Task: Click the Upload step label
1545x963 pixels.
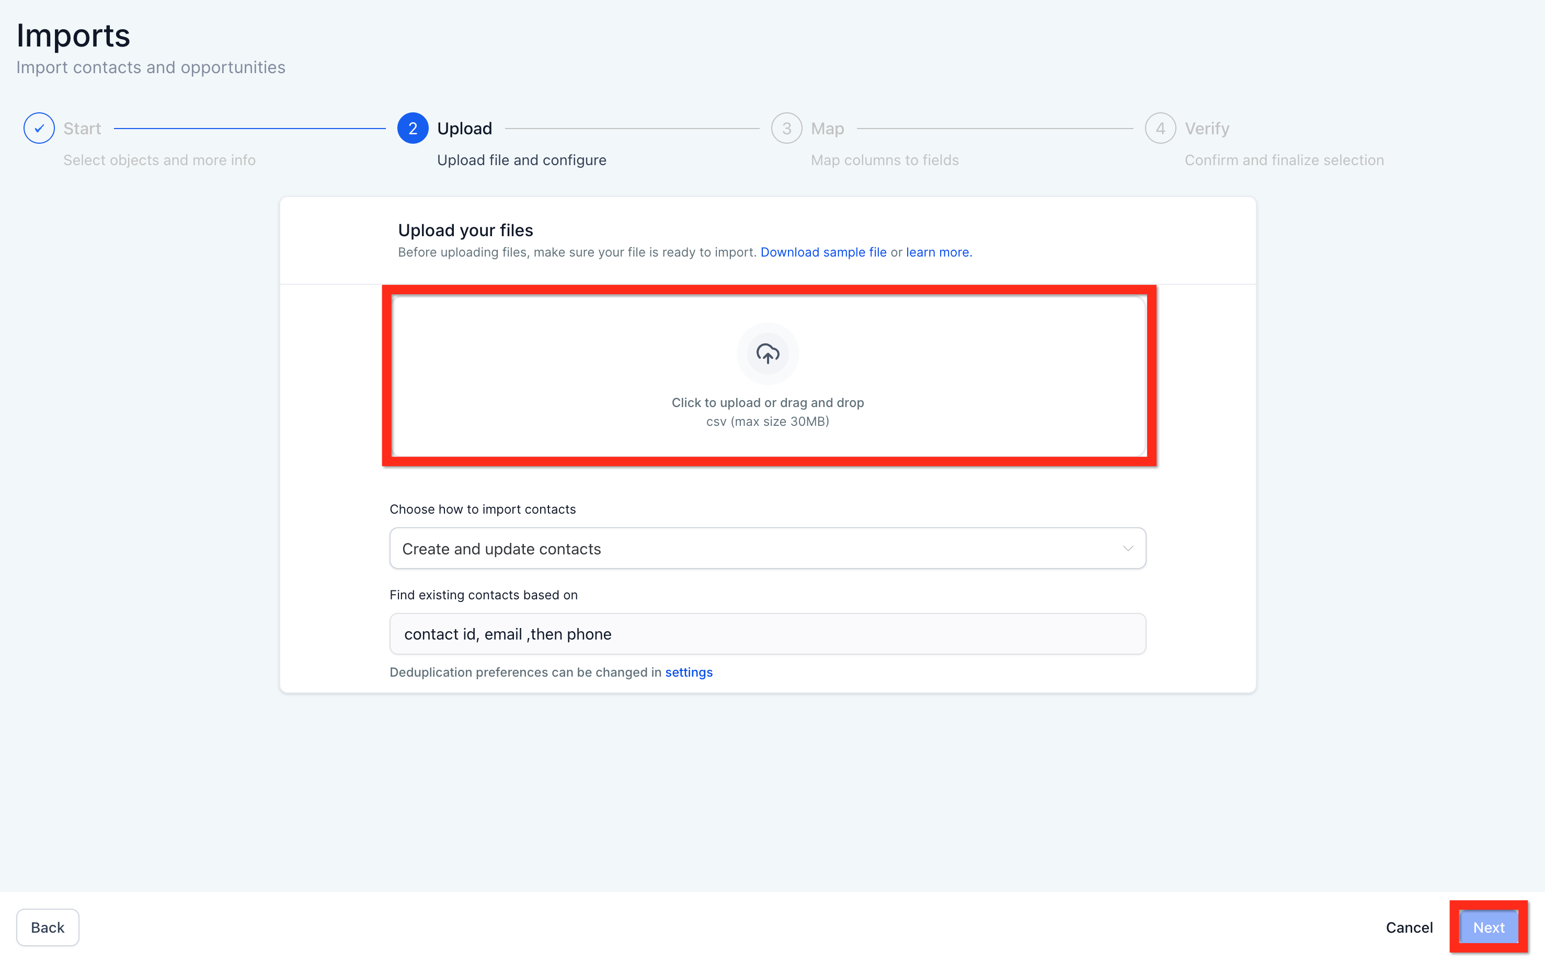Action: coord(464,127)
